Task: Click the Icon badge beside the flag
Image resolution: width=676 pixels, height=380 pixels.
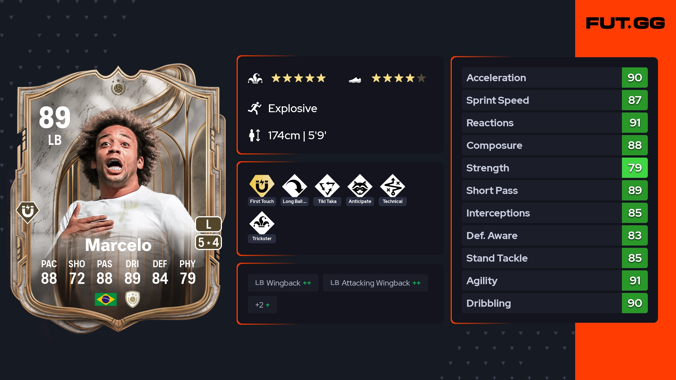Action: (x=132, y=299)
